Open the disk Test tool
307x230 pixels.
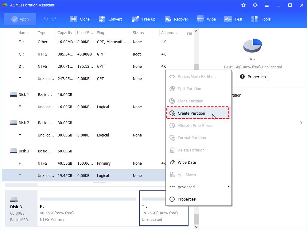pos(233,19)
